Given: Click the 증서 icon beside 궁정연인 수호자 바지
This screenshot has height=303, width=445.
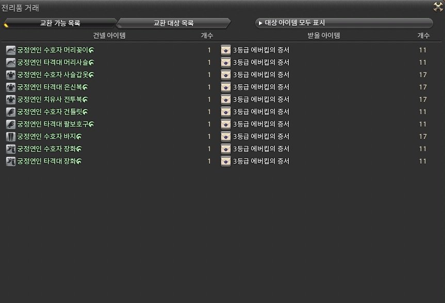Looking at the screenshot, I should coord(225,136).
